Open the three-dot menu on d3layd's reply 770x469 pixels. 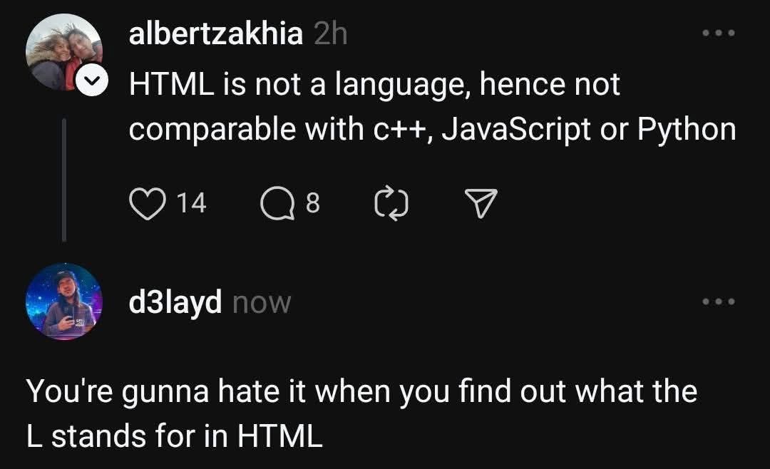719,301
